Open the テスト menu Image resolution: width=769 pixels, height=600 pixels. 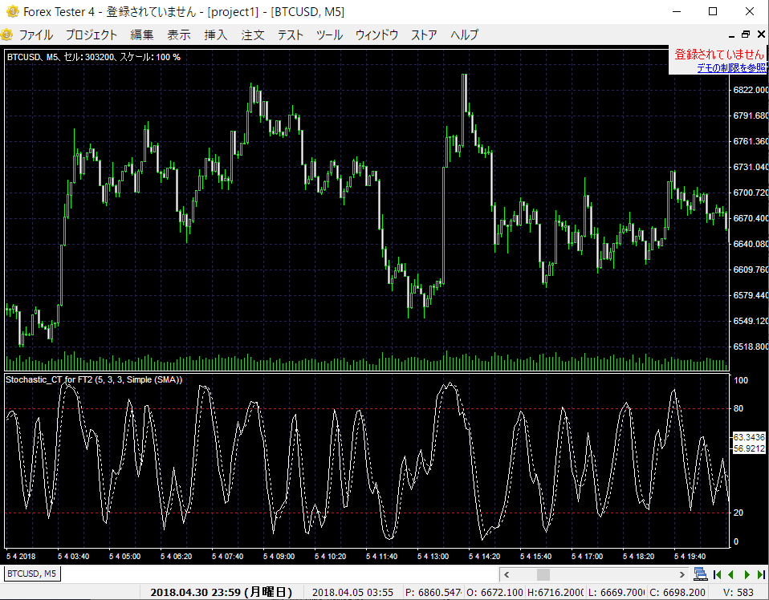tap(290, 34)
